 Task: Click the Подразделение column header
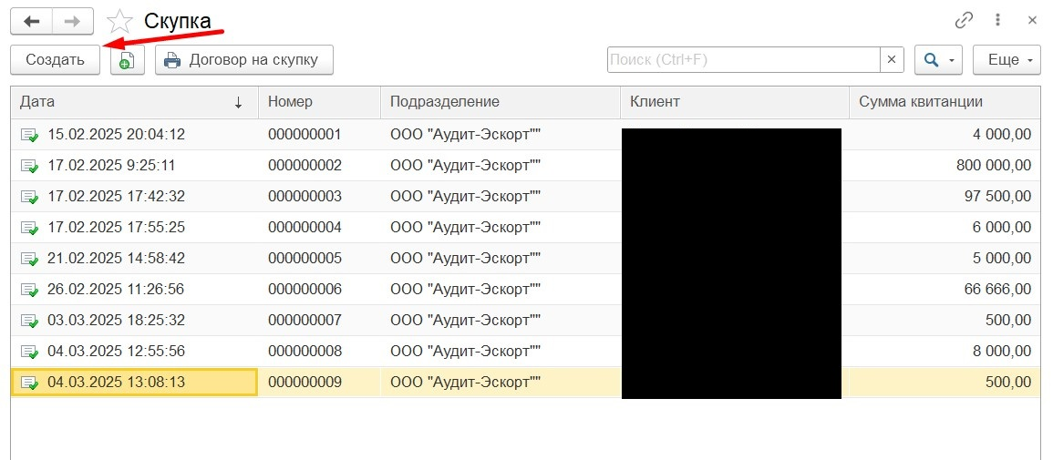pyautogui.click(x=501, y=102)
